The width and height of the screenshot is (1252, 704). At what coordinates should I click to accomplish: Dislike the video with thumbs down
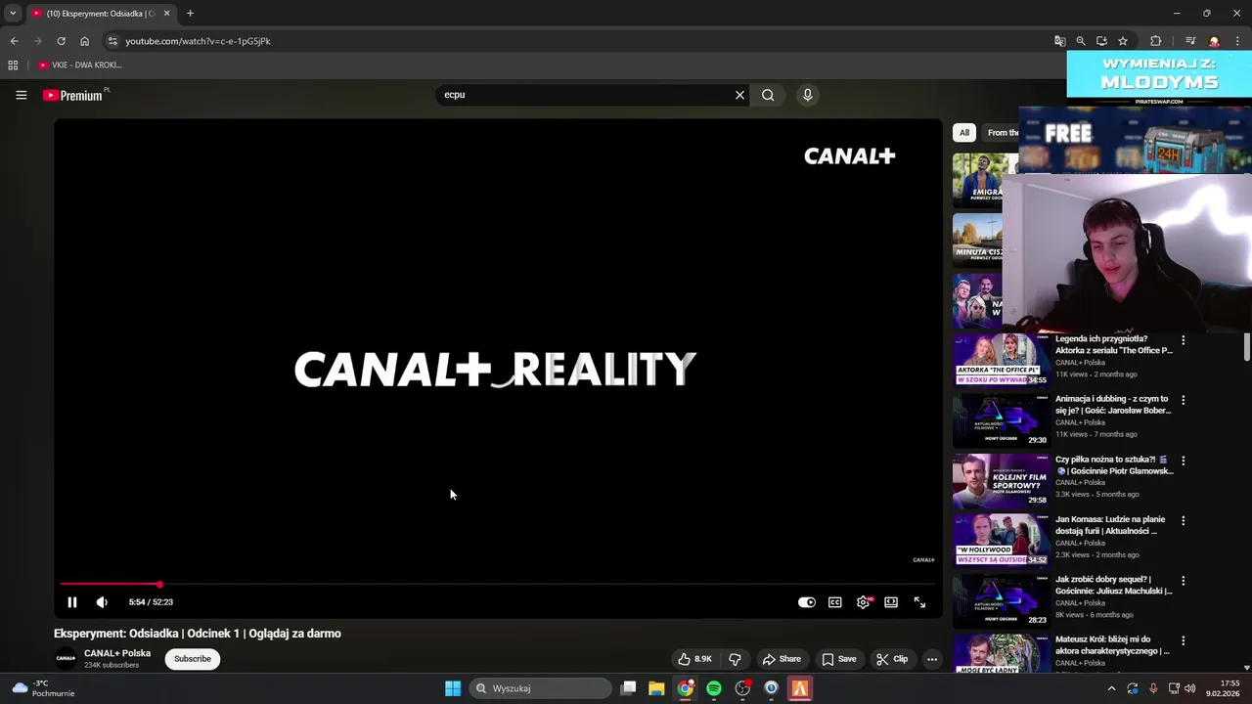coord(735,659)
